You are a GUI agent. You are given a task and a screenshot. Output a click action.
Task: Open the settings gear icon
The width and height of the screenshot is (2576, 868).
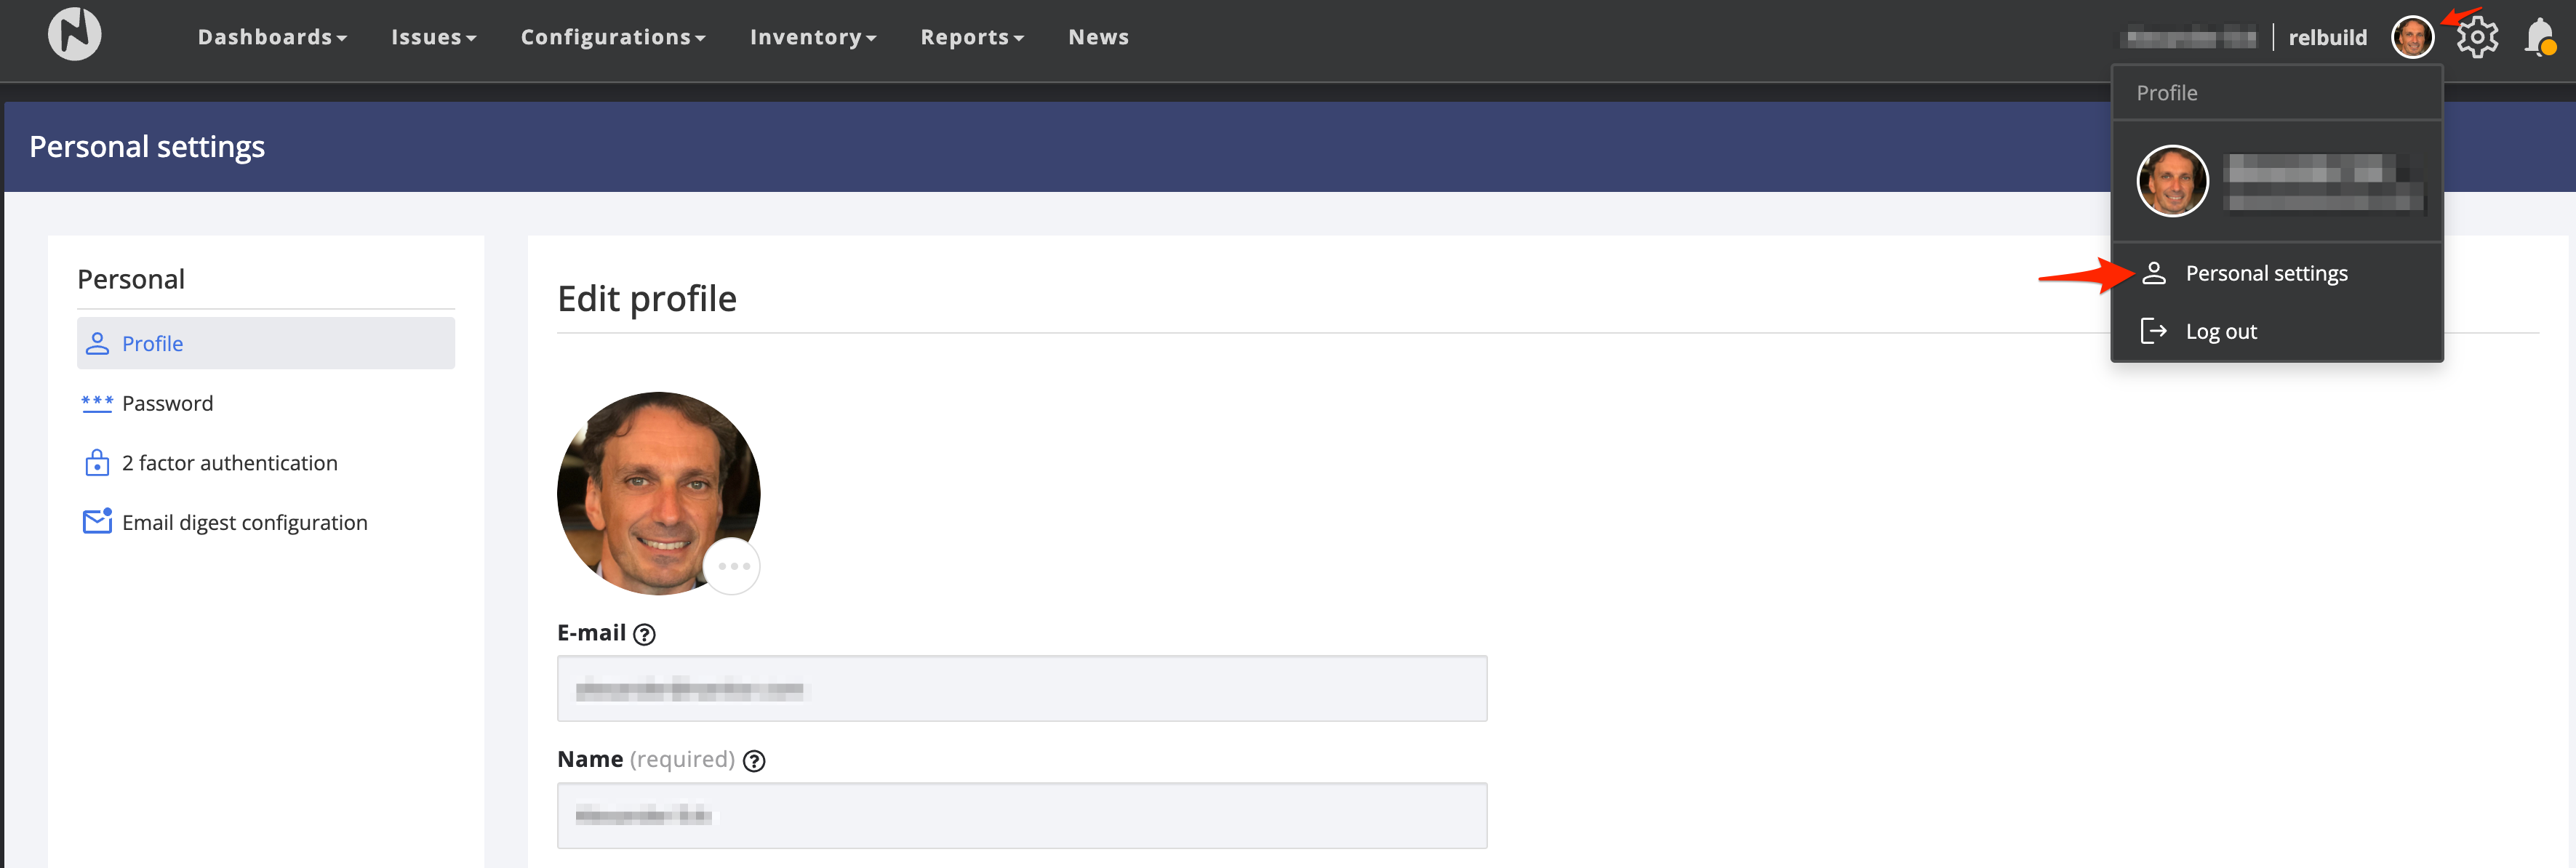click(2476, 38)
